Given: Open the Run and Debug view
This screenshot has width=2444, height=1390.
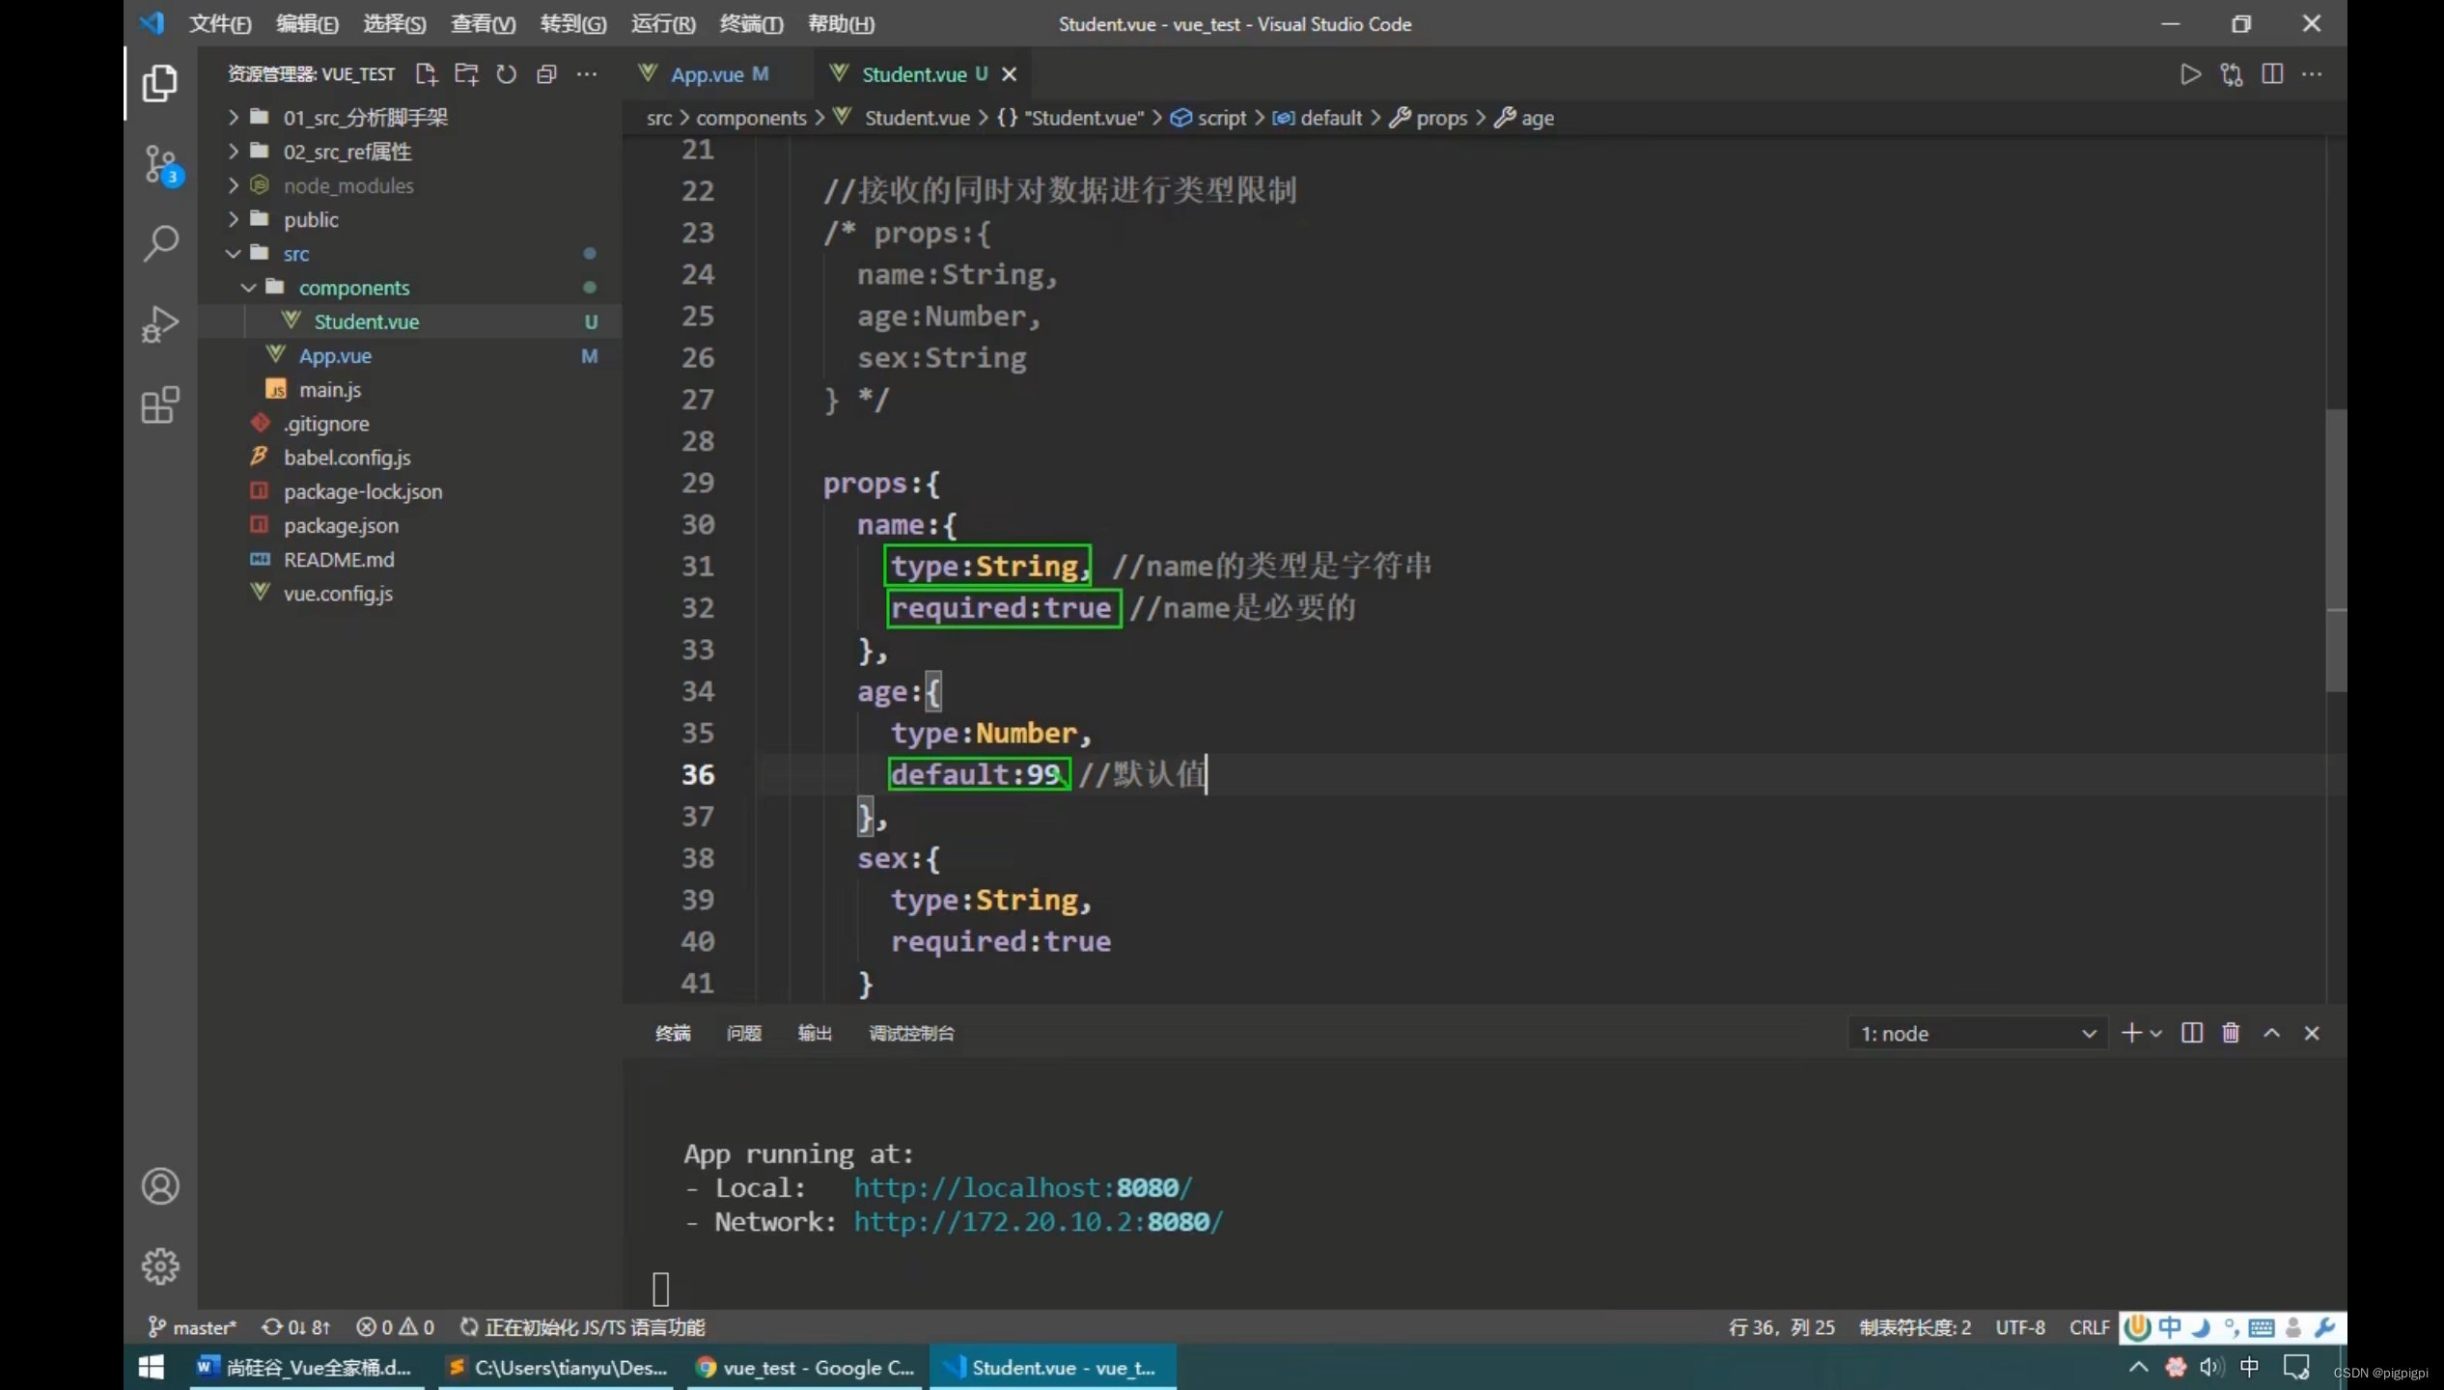Looking at the screenshot, I should click(160, 324).
